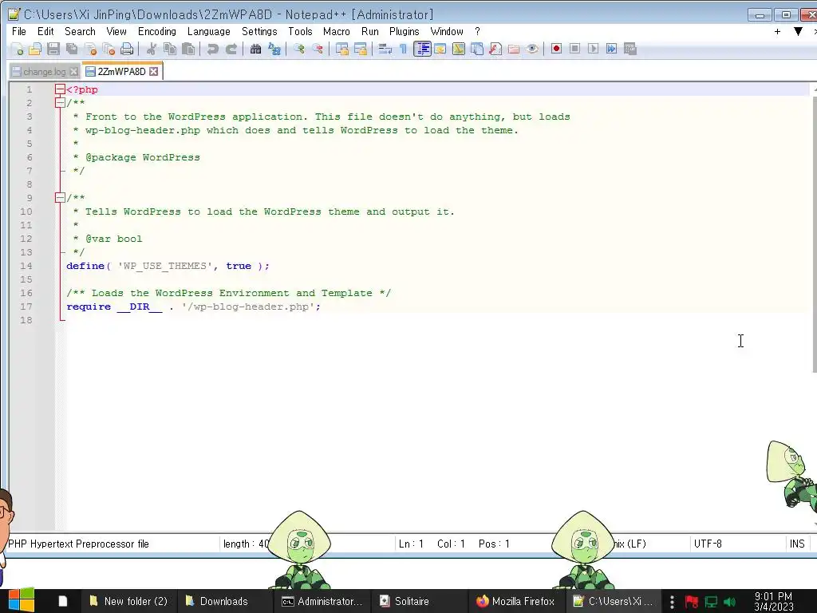Close the current document using toolbar icon
The height and width of the screenshot is (613, 817).
(90, 49)
